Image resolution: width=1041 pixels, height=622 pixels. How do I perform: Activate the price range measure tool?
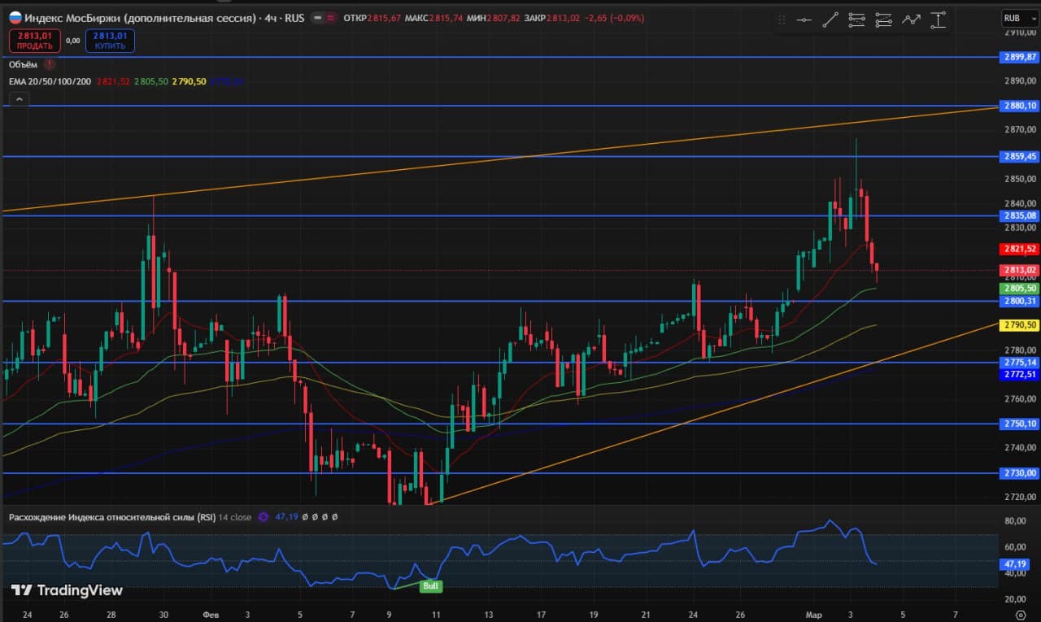point(939,20)
